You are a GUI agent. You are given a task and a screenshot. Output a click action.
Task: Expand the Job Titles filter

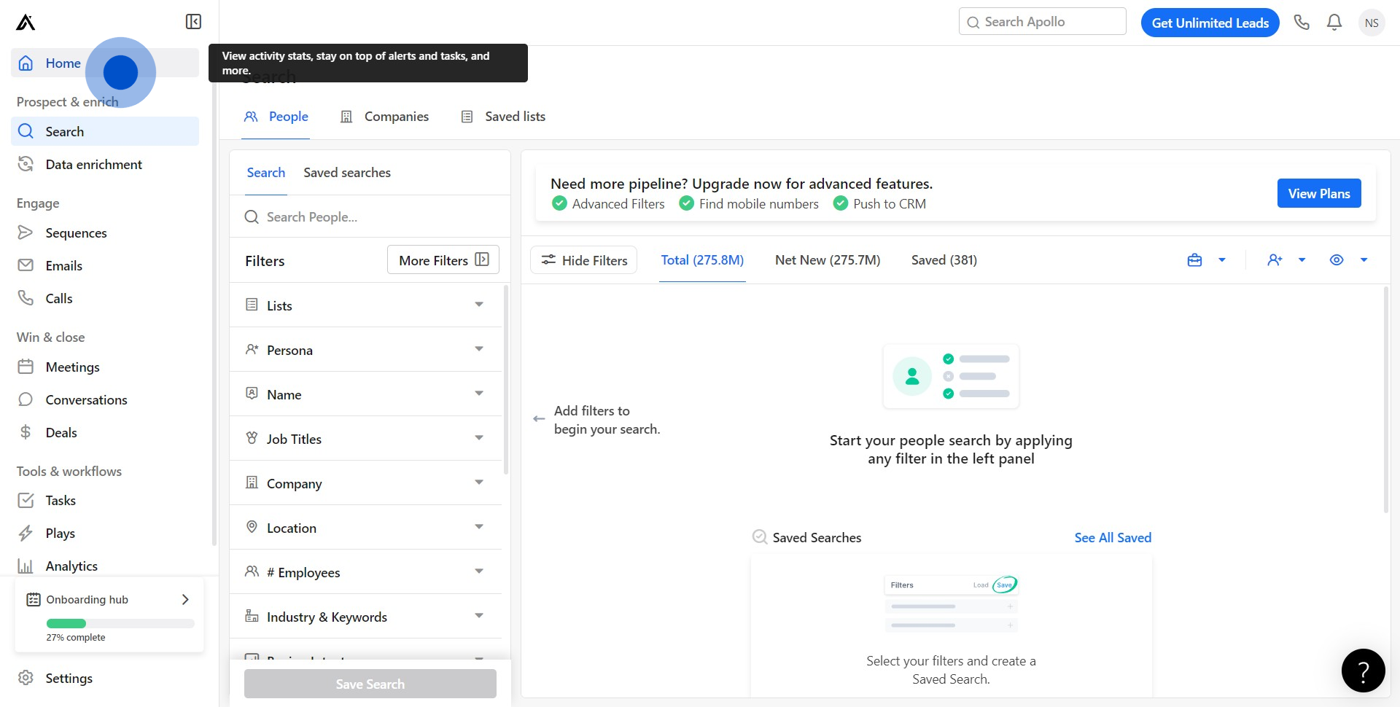[366, 439]
